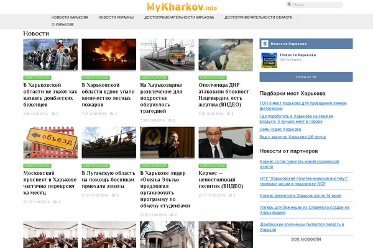373x248 pixels.
Task: Click the MyKharkov.info site logo
Action: [182, 6]
